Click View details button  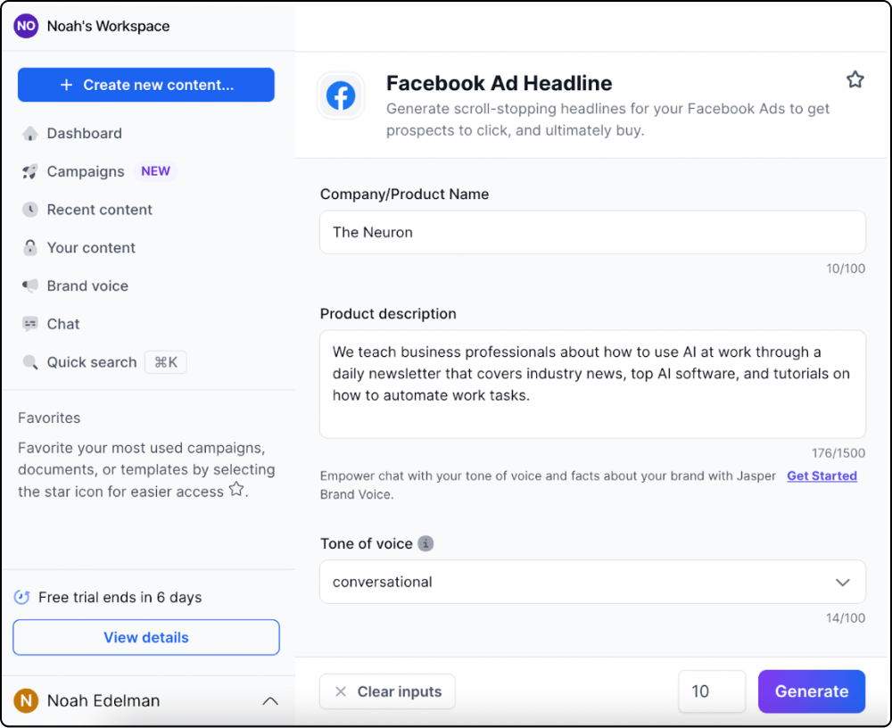pyautogui.click(x=146, y=638)
